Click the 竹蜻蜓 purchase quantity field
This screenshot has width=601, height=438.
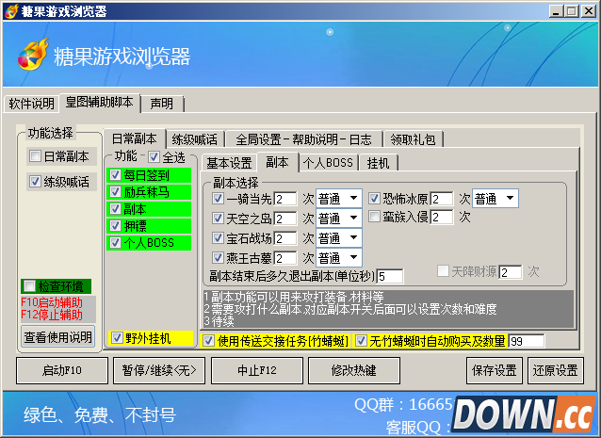527,341
